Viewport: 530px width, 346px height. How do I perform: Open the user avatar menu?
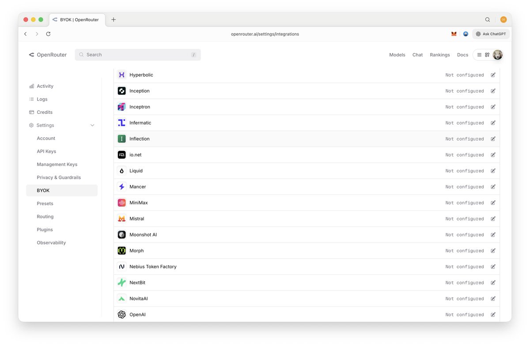(x=498, y=55)
